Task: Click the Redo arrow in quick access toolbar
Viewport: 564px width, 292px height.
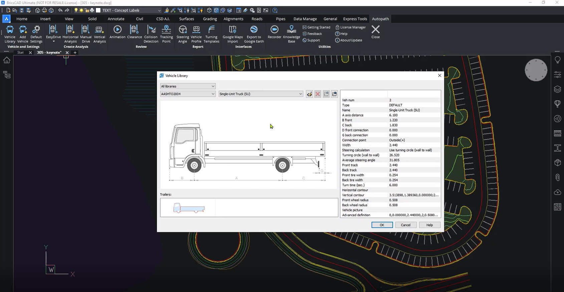Action: (x=67, y=10)
